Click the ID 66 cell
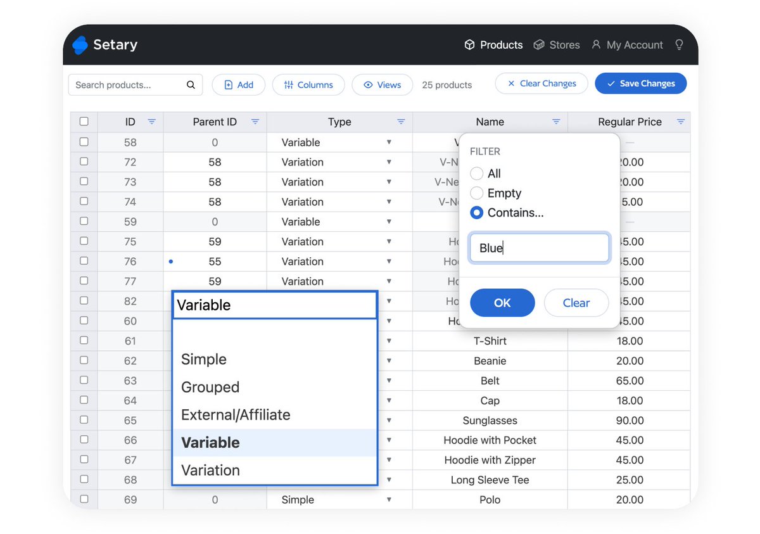Image resolution: width=760 pixels, height=534 pixels. [x=130, y=440]
